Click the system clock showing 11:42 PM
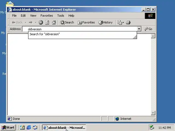The width and height of the screenshot is (175, 131). pos(165,128)
